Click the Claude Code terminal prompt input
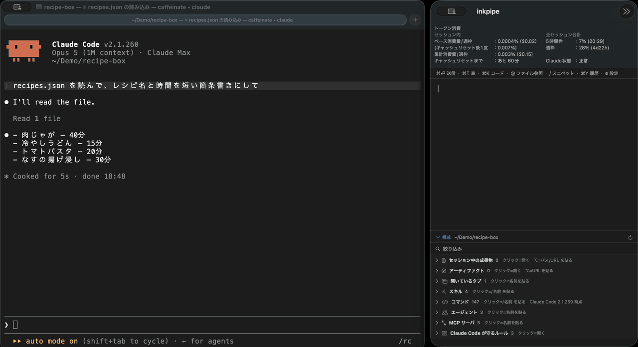The width and height of the screenshot is (638, 347). [x=212, y=325]
